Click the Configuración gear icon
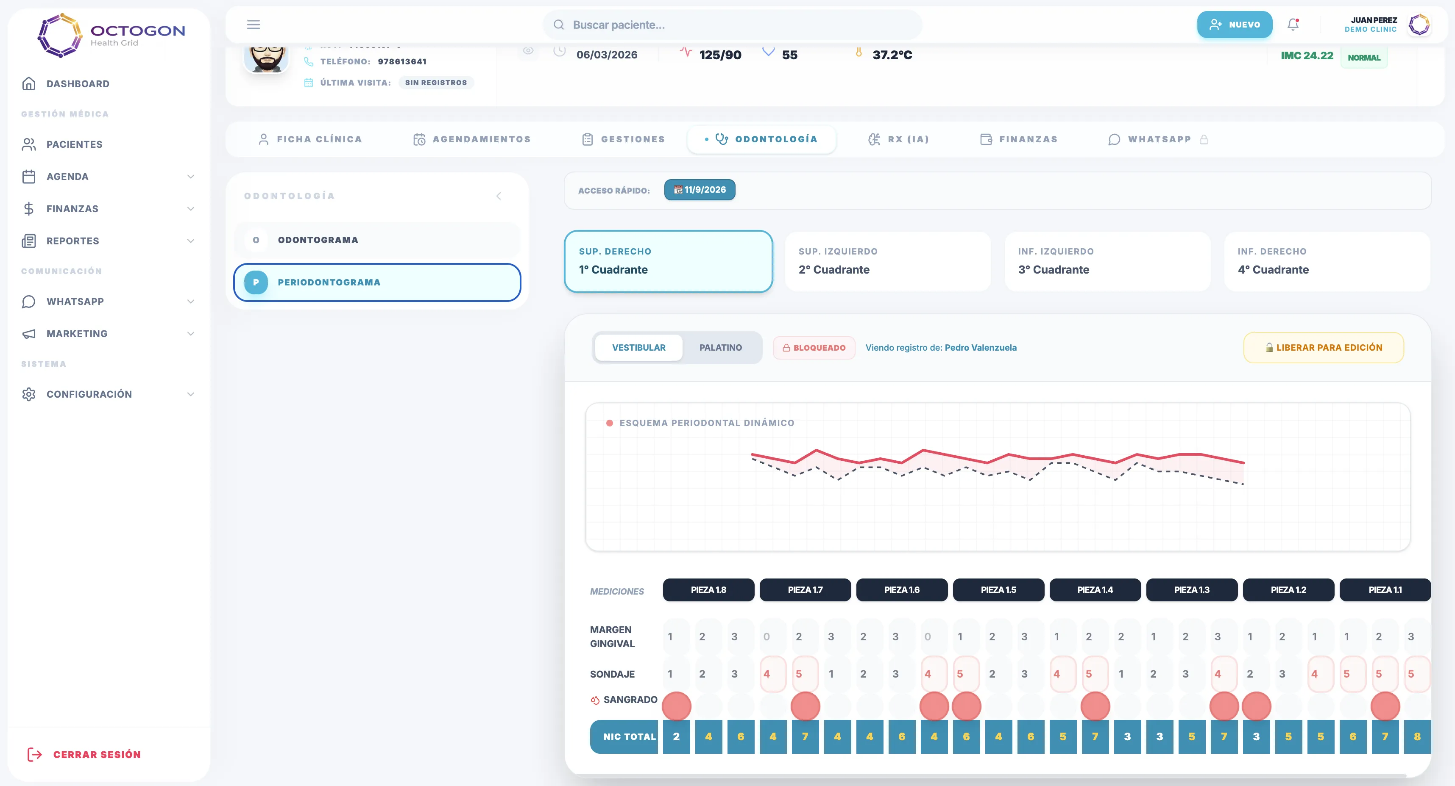1455x786 pixels. click(x=29, y=394)
